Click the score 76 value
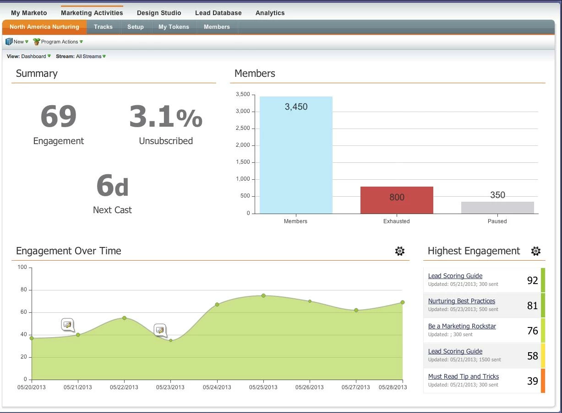Screen dimensions: 562x413 (x=532, y=331)
